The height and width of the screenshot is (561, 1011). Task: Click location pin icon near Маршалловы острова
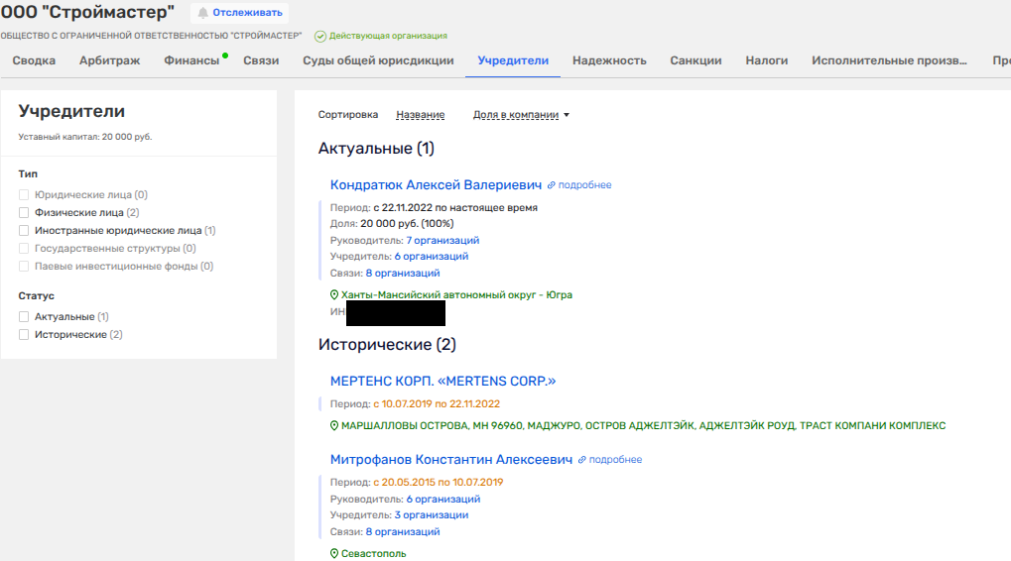[x=334, y=426]
